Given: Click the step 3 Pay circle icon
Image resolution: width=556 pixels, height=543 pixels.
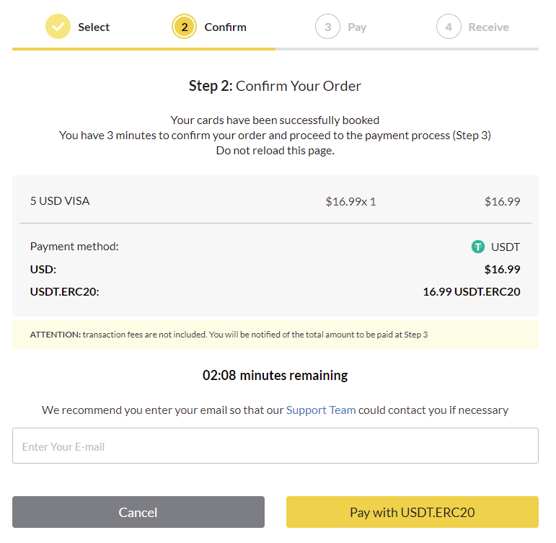Looking at the screenshot, I should point(327,27).
